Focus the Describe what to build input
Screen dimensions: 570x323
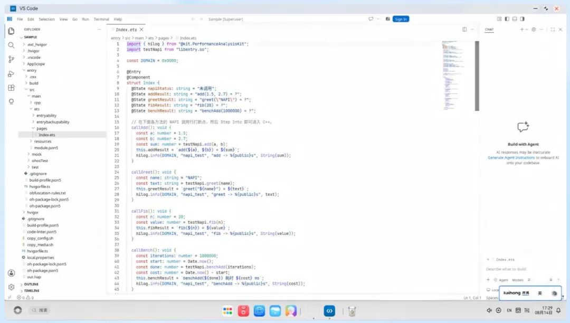click(522, 269)
